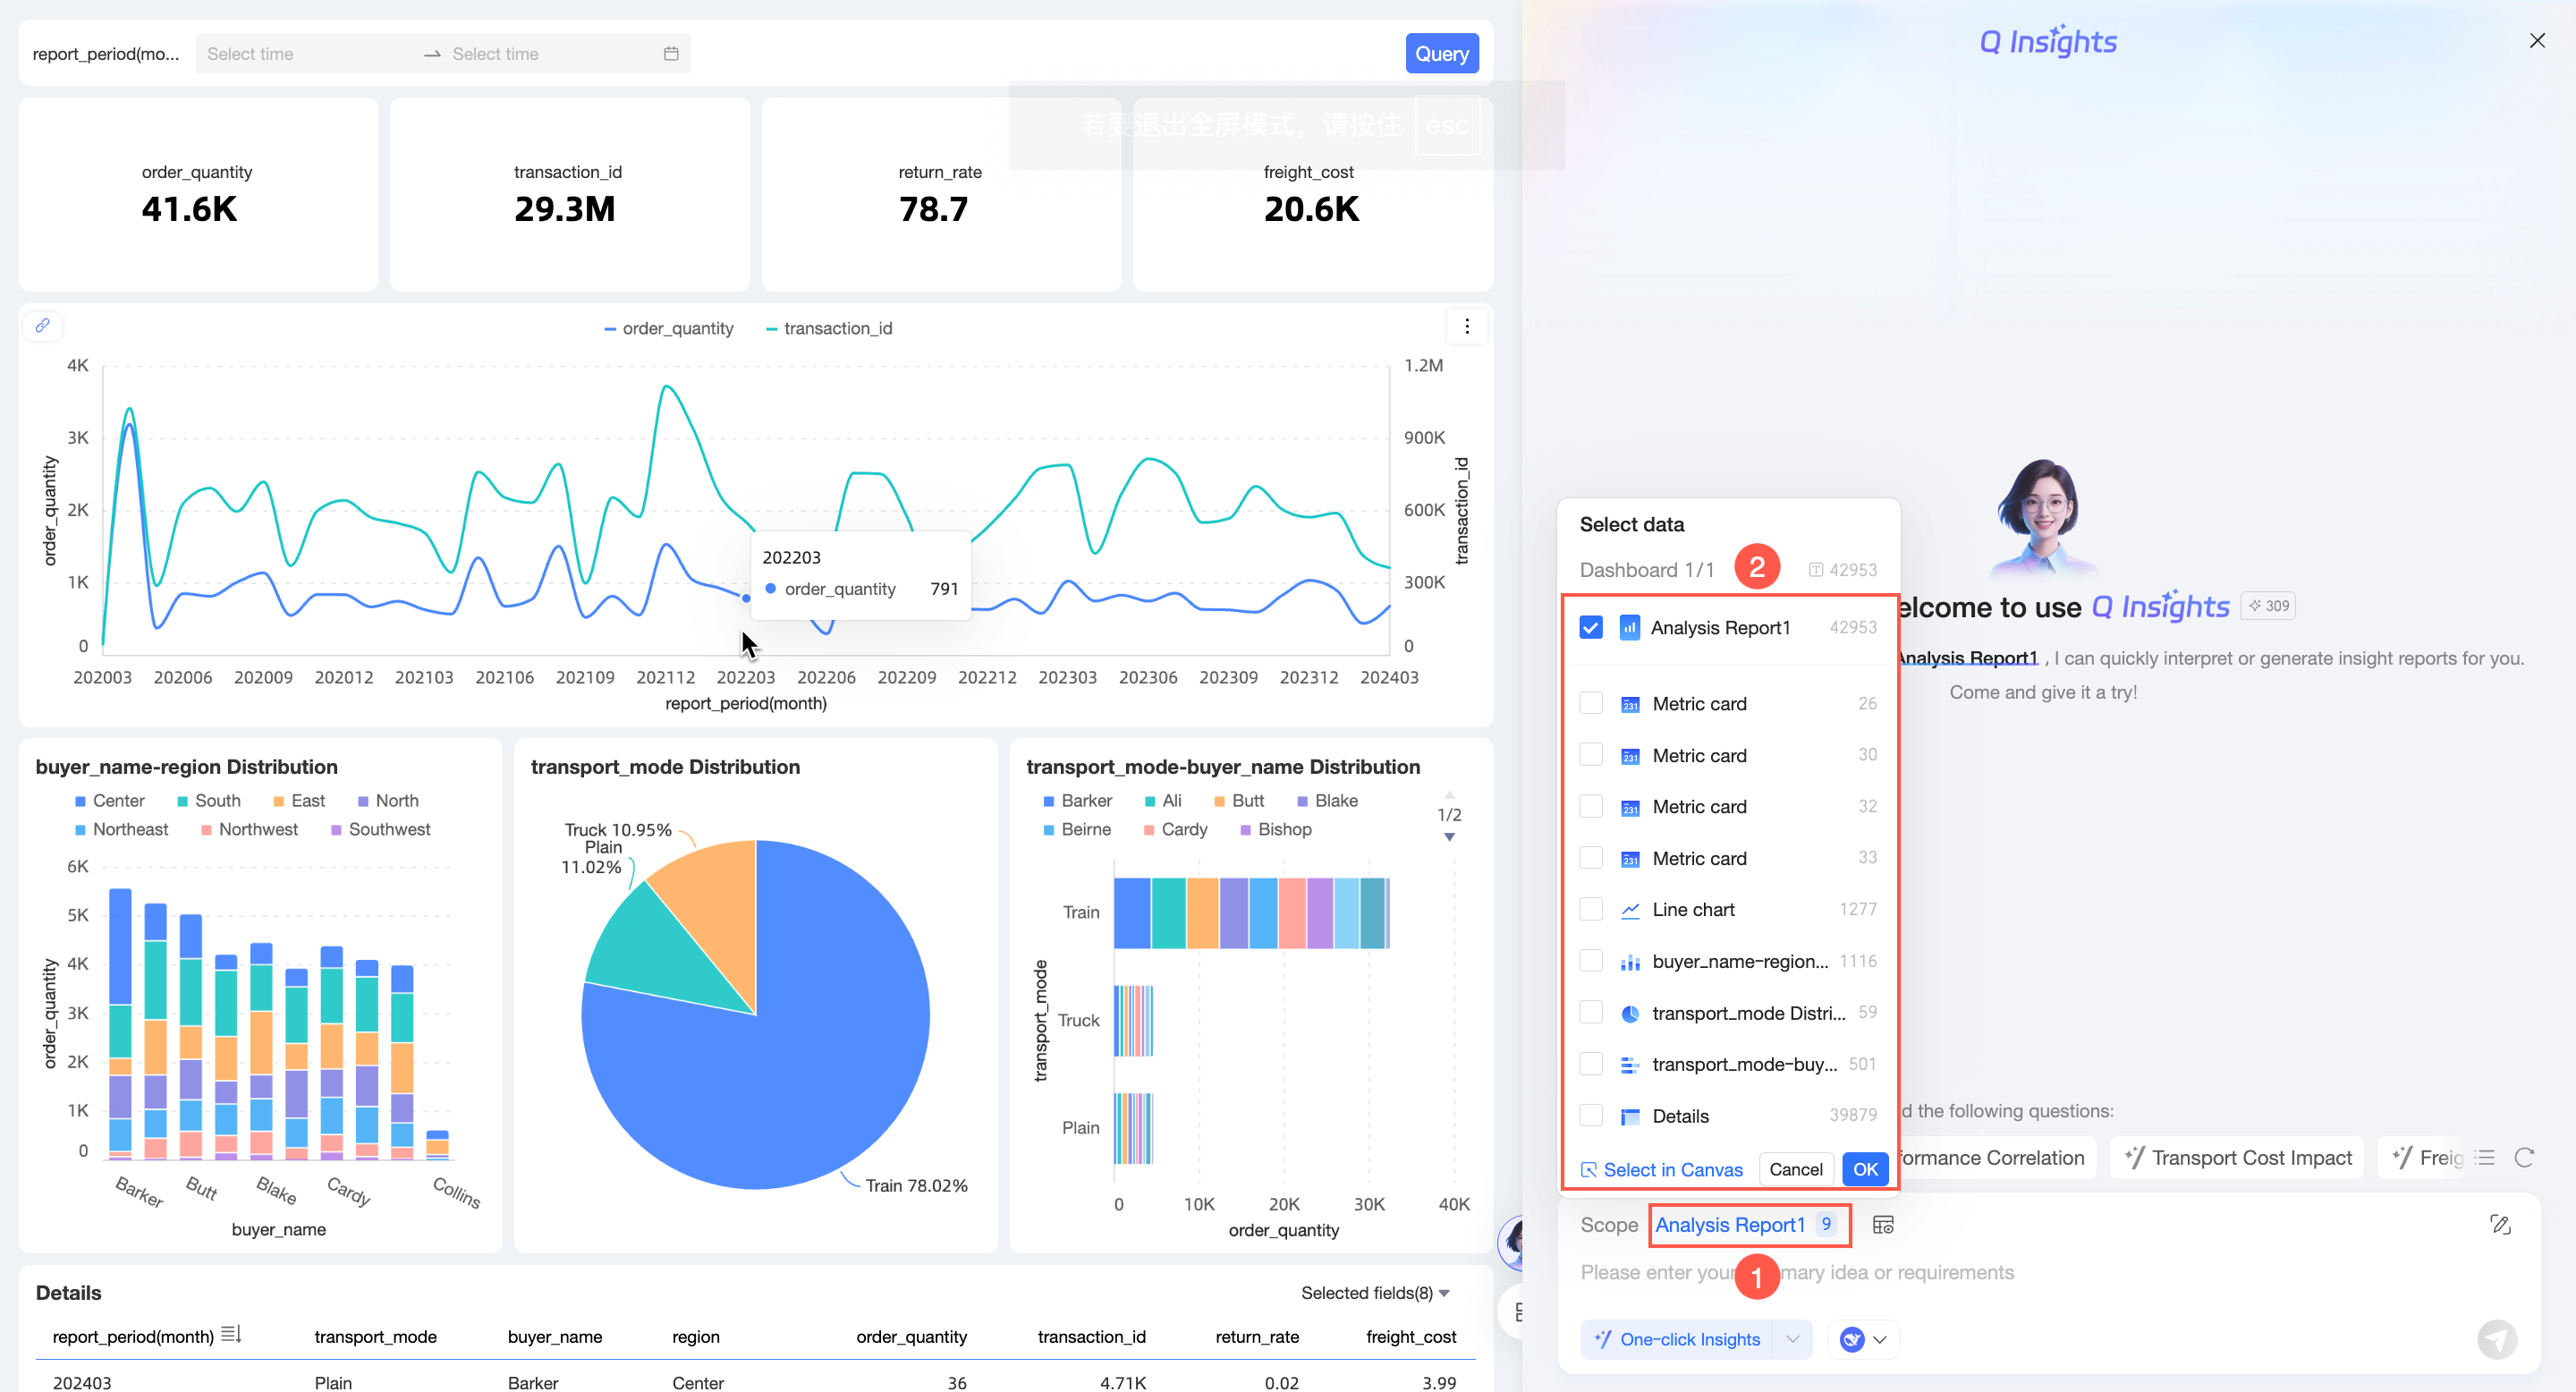2576x1392 pixels.
Task: Click the edit pencil icon in input box
Action: (x=2500, y=1224)
